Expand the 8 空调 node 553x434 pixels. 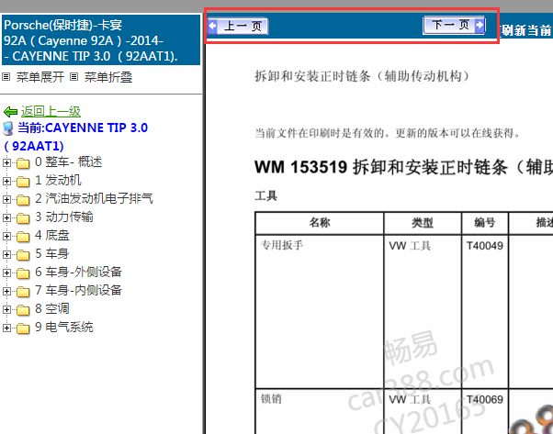point(6,309)
